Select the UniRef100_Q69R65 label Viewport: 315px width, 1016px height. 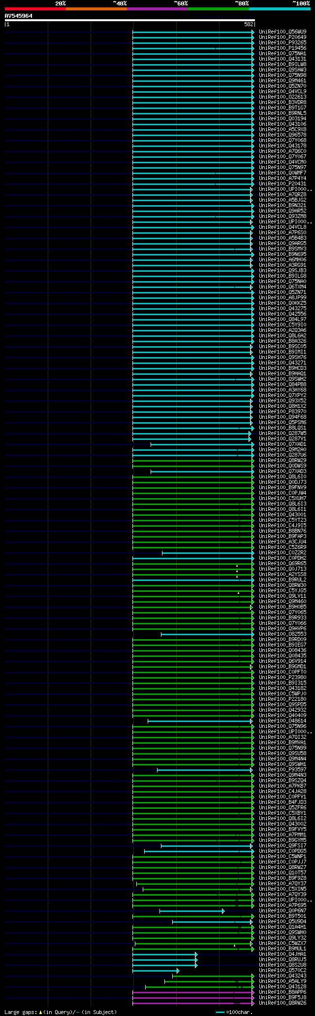pyautogui.click(x=283, y=563)
